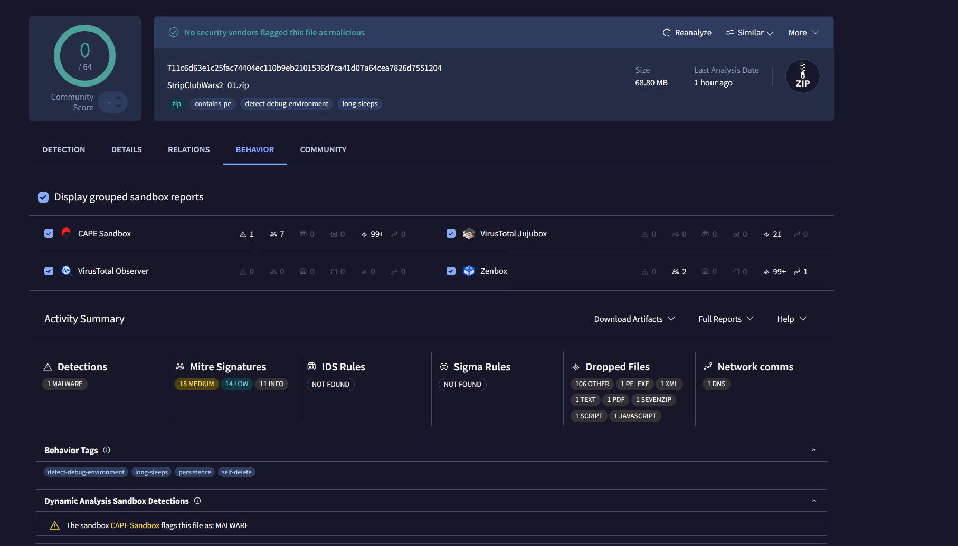Viewport: 958px width, 546px height.
Task: Click the Zenbox logo icon
Action: pyautogui.click(x=469, y=271)
